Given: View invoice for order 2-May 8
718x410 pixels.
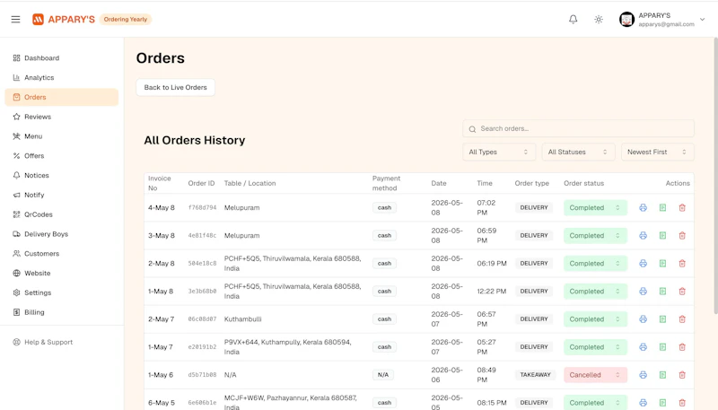Looking at the screenshot, I should pyautogui.click(x=662, y=264).
